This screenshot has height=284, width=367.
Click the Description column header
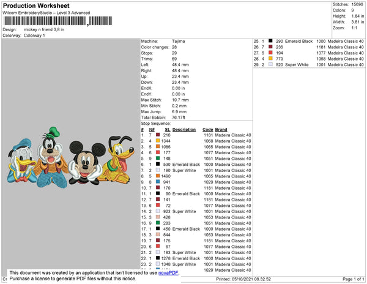184,130
